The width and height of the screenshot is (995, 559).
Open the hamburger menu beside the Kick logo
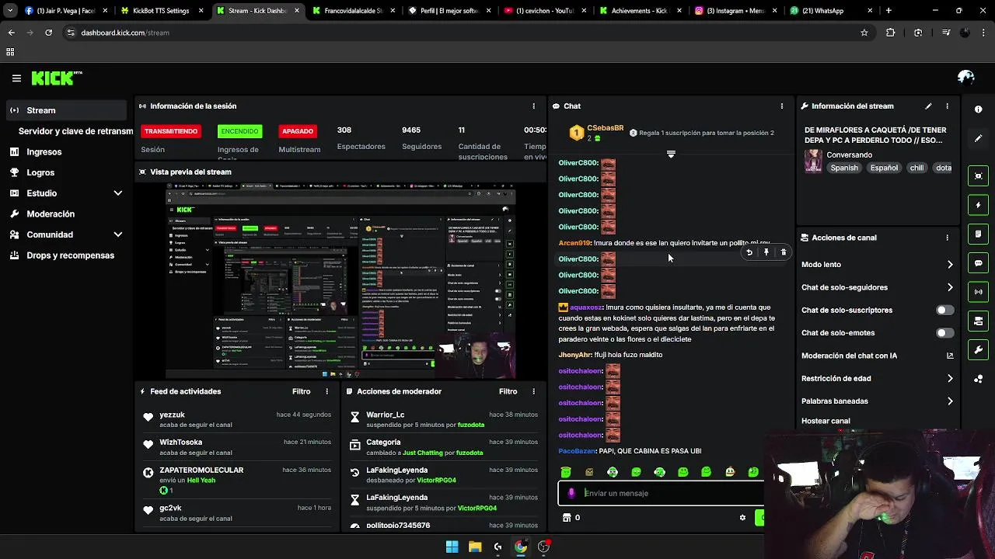(16, 78)
